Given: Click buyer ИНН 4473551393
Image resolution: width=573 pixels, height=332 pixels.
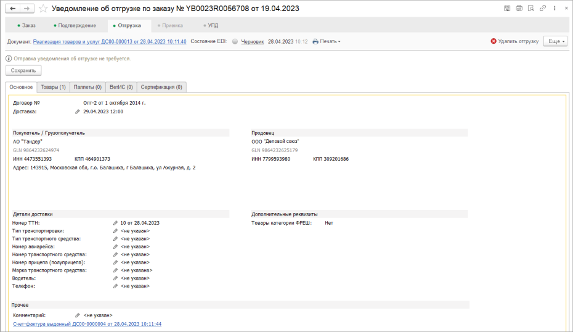Looking at the screenshot, I should 32,159.
